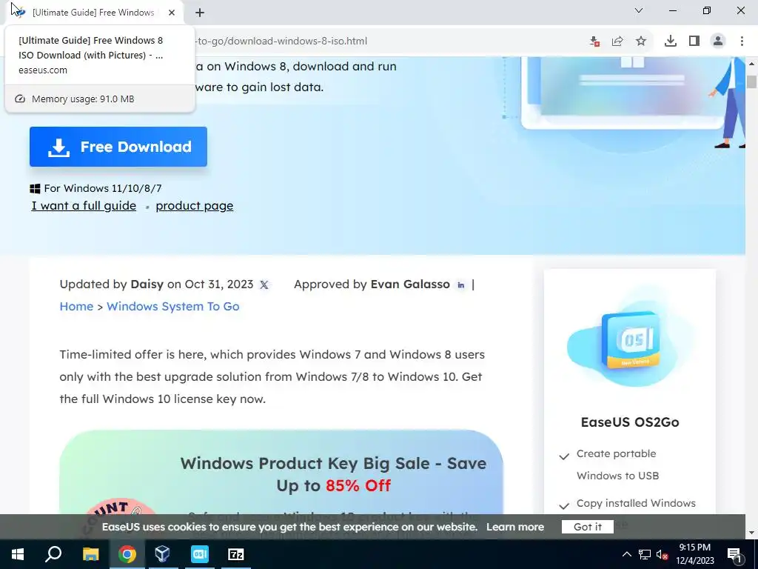758x569 pixels.
Task: Click the EaseUS OS2Go heading
Action: pos(630,422)
